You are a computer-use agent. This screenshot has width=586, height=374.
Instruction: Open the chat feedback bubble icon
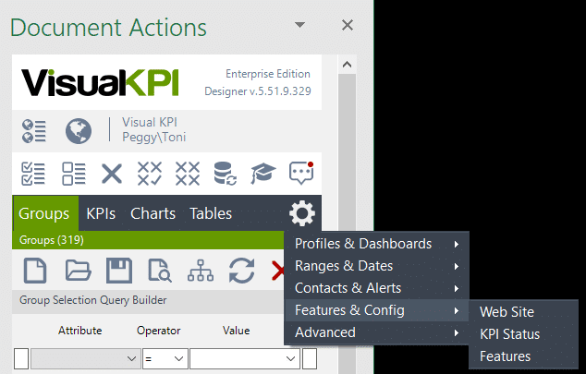coord(301,173)
